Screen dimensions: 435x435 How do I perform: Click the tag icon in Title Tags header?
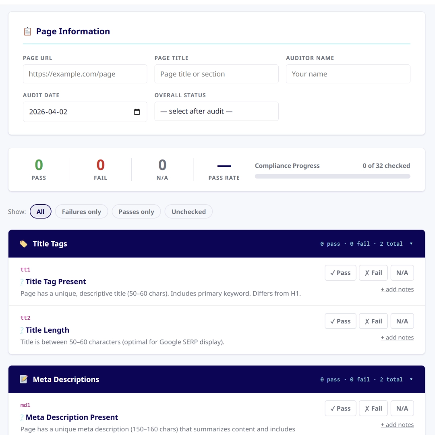pyautogui.click(x=24, y=244)
